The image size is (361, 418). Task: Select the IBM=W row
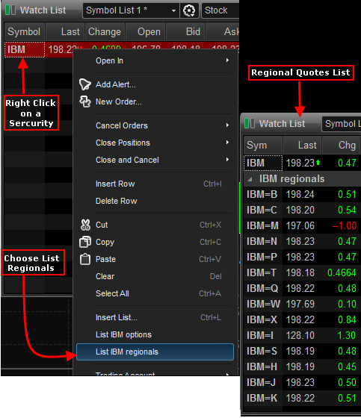point(302,305)
